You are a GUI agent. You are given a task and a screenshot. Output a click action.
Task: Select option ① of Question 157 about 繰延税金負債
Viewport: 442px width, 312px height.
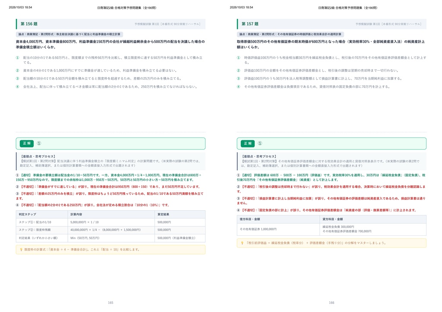[x=331, y=60]
